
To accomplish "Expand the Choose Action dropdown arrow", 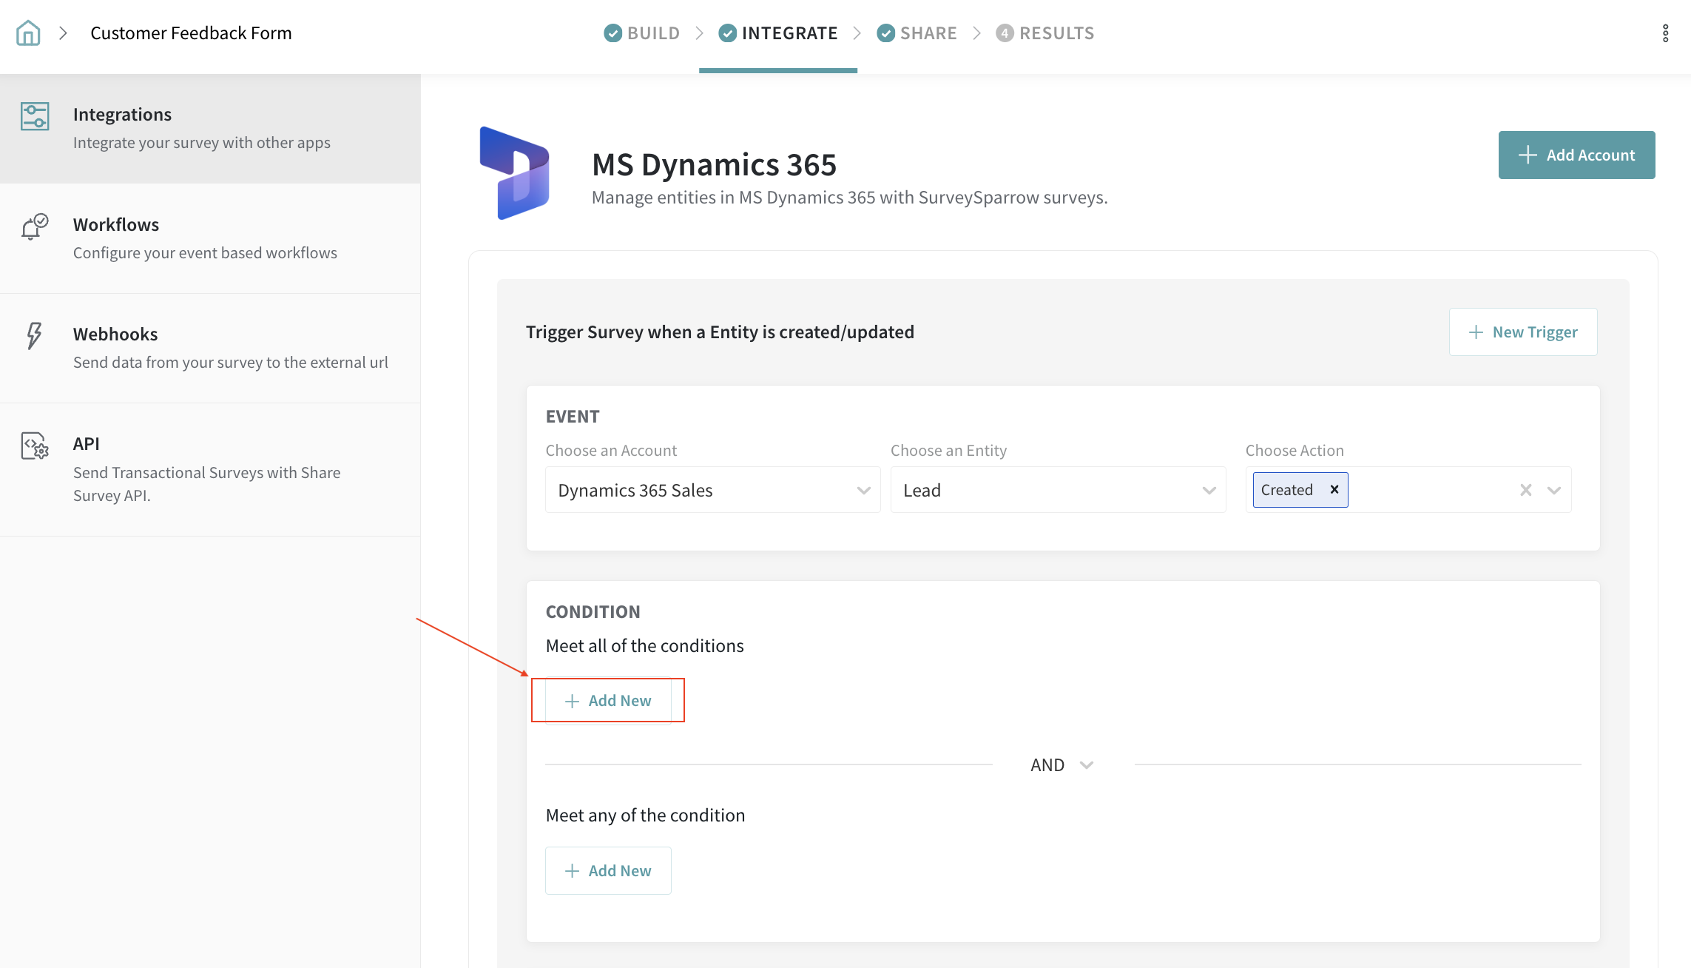I will click(x=1553, y=490).
